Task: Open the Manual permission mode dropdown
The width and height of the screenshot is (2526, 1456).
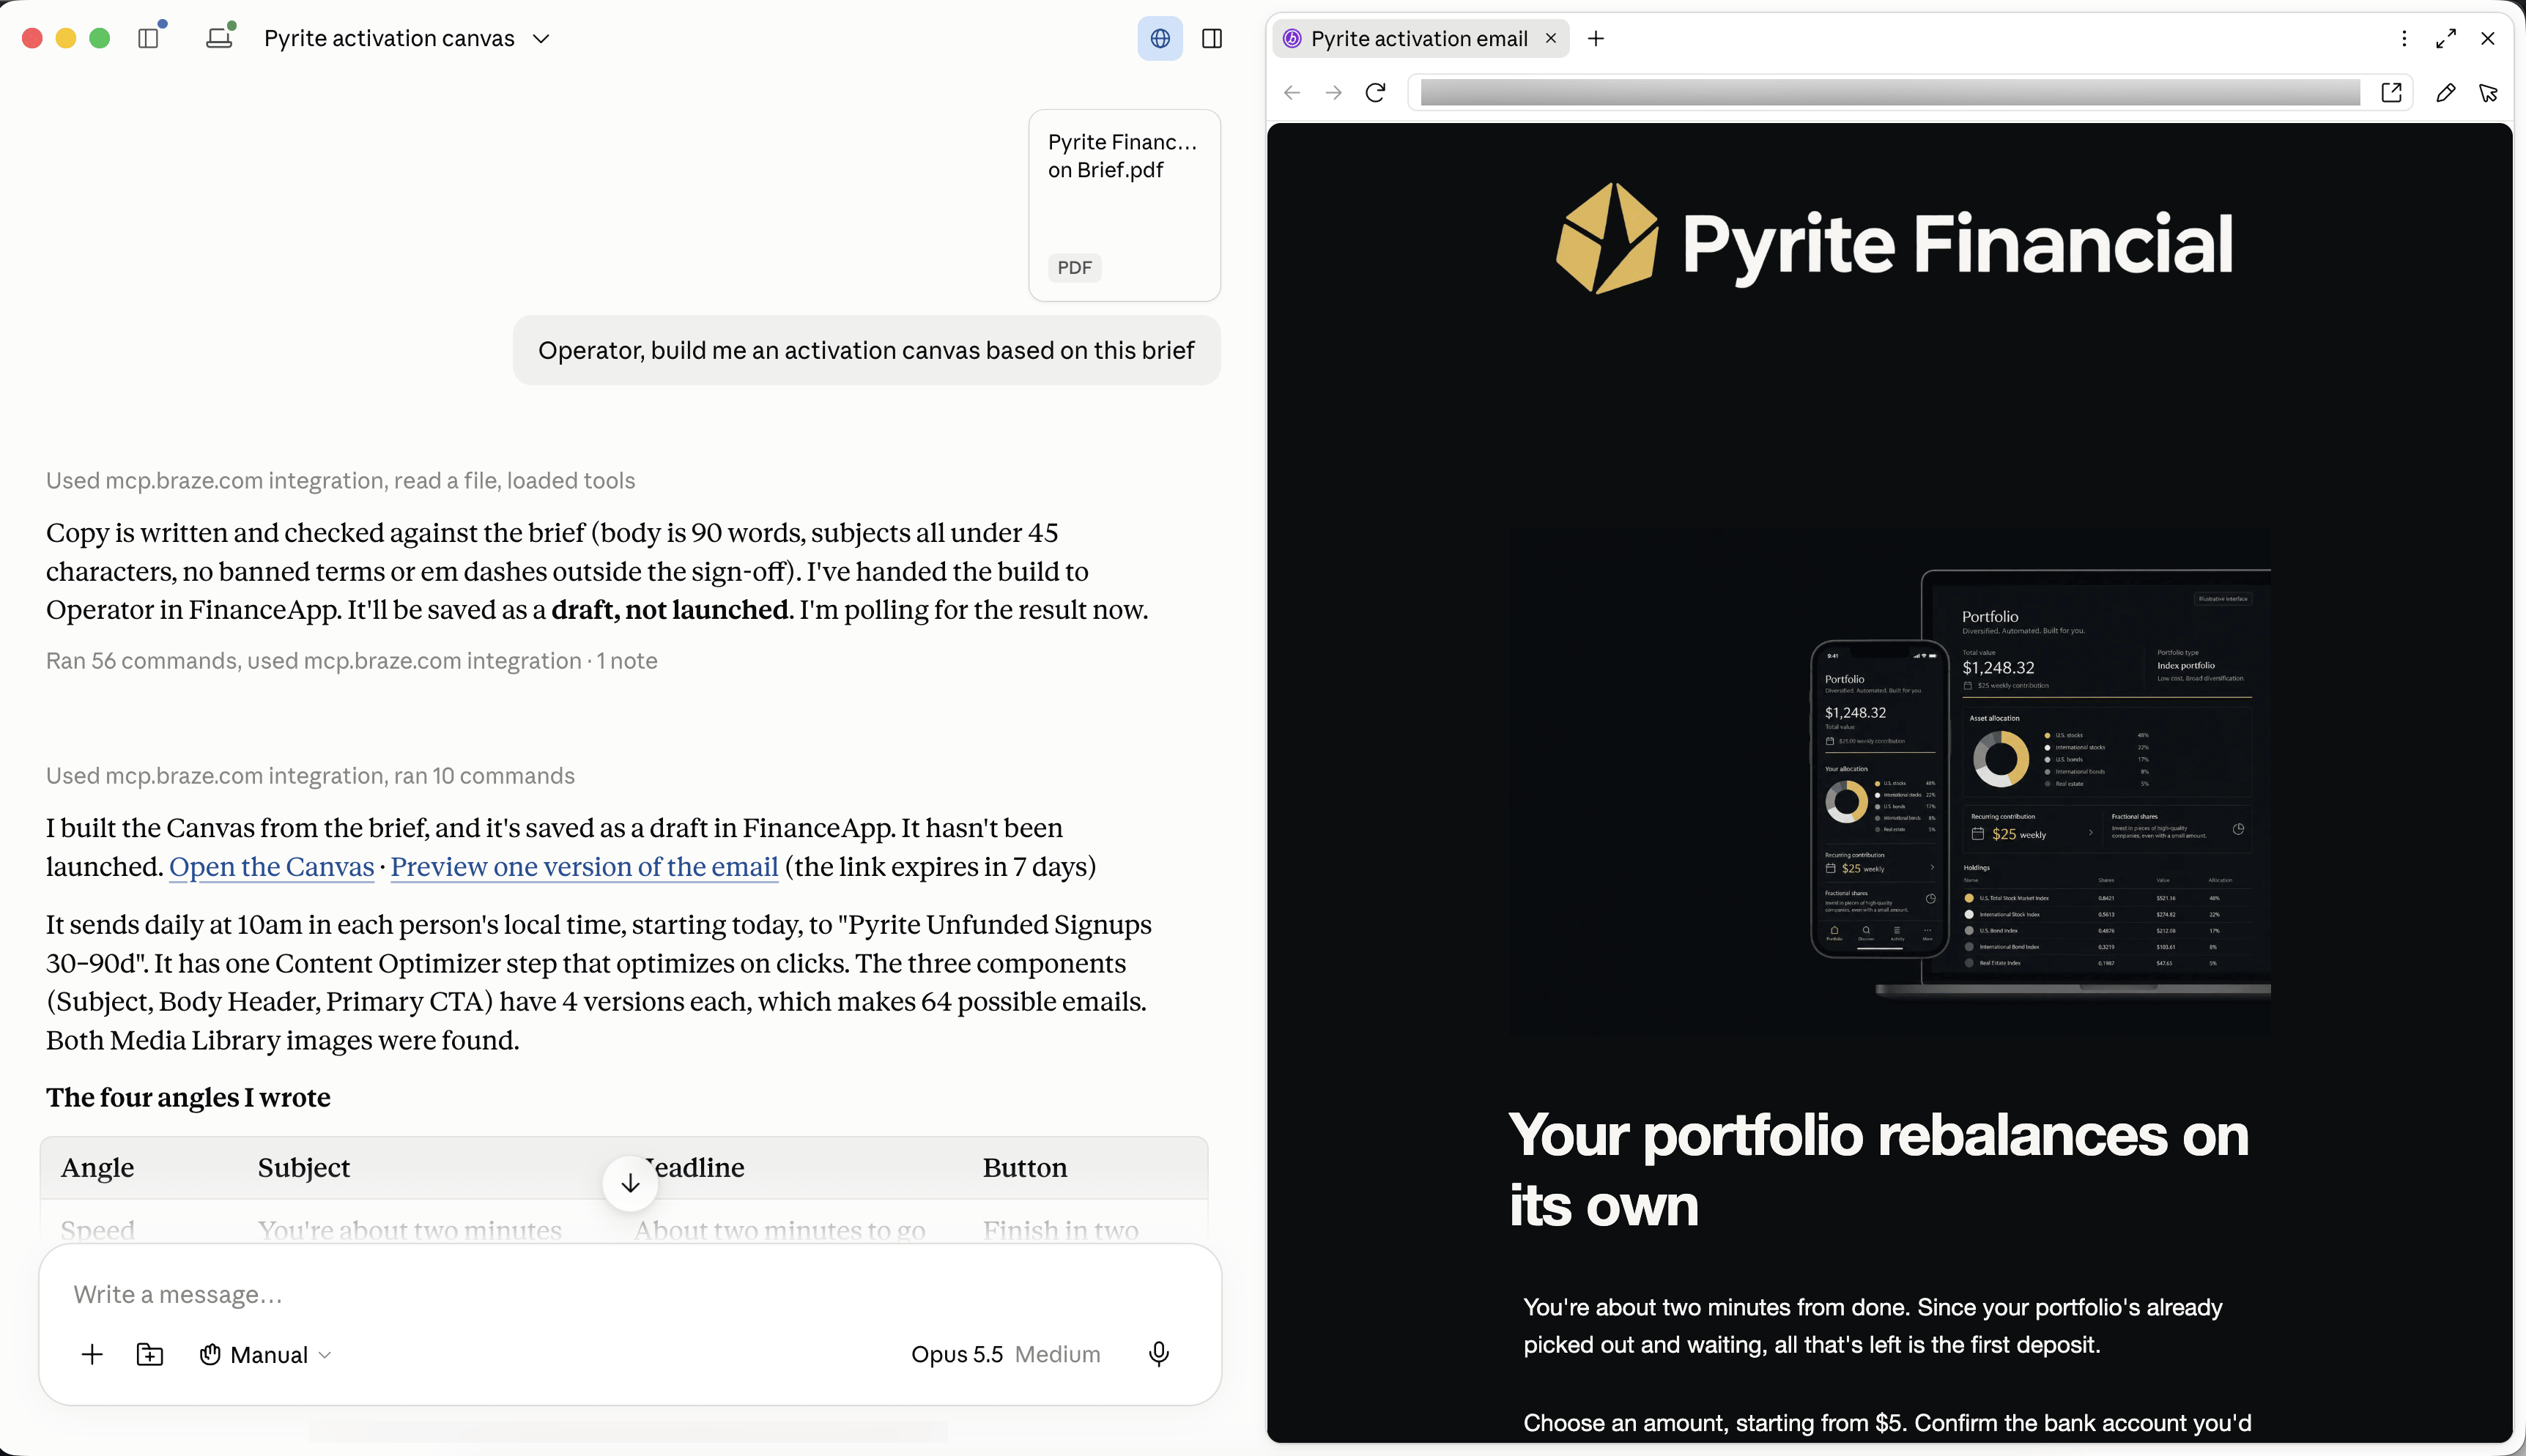Action: pyautogui.click(x=265, y=1354)
